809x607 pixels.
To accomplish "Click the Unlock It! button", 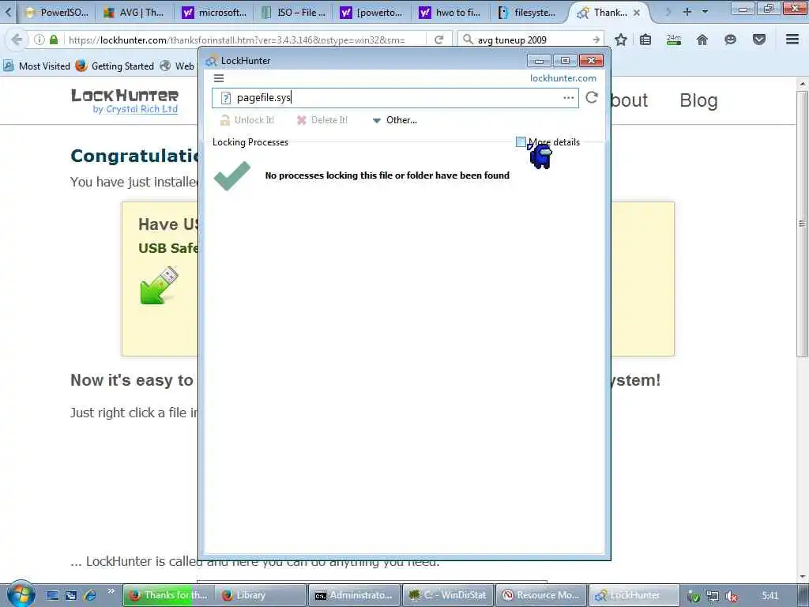I will 247,120.
